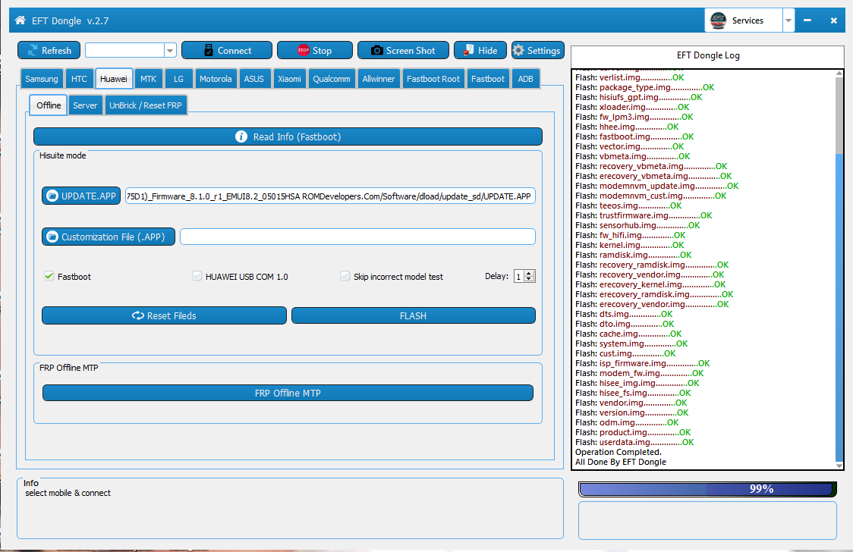Click the Settings gear icon
Image resolution: width=853 pixels, height=552 pixels.
(519, 51)
